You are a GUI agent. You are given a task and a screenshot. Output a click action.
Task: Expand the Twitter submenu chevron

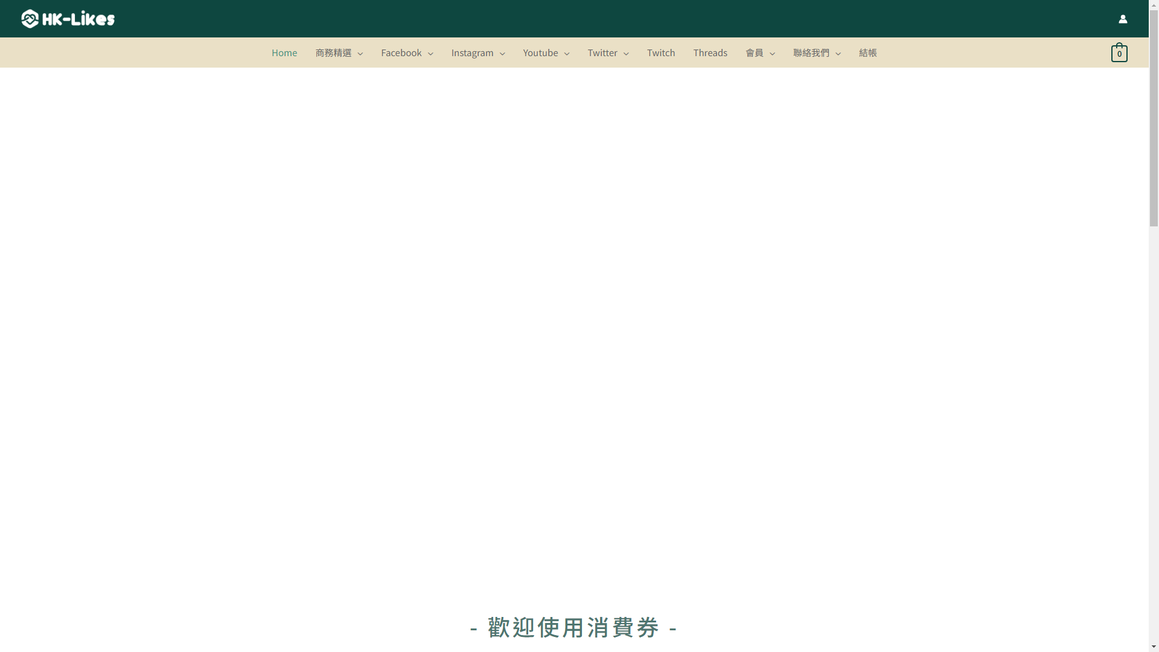point(626,54)
